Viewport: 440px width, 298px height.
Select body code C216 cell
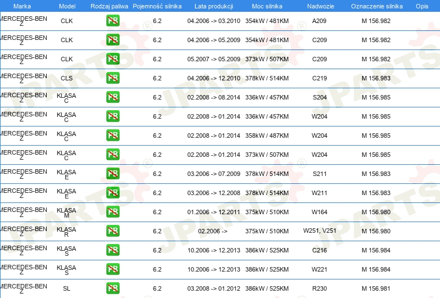[x=320, y=250]
